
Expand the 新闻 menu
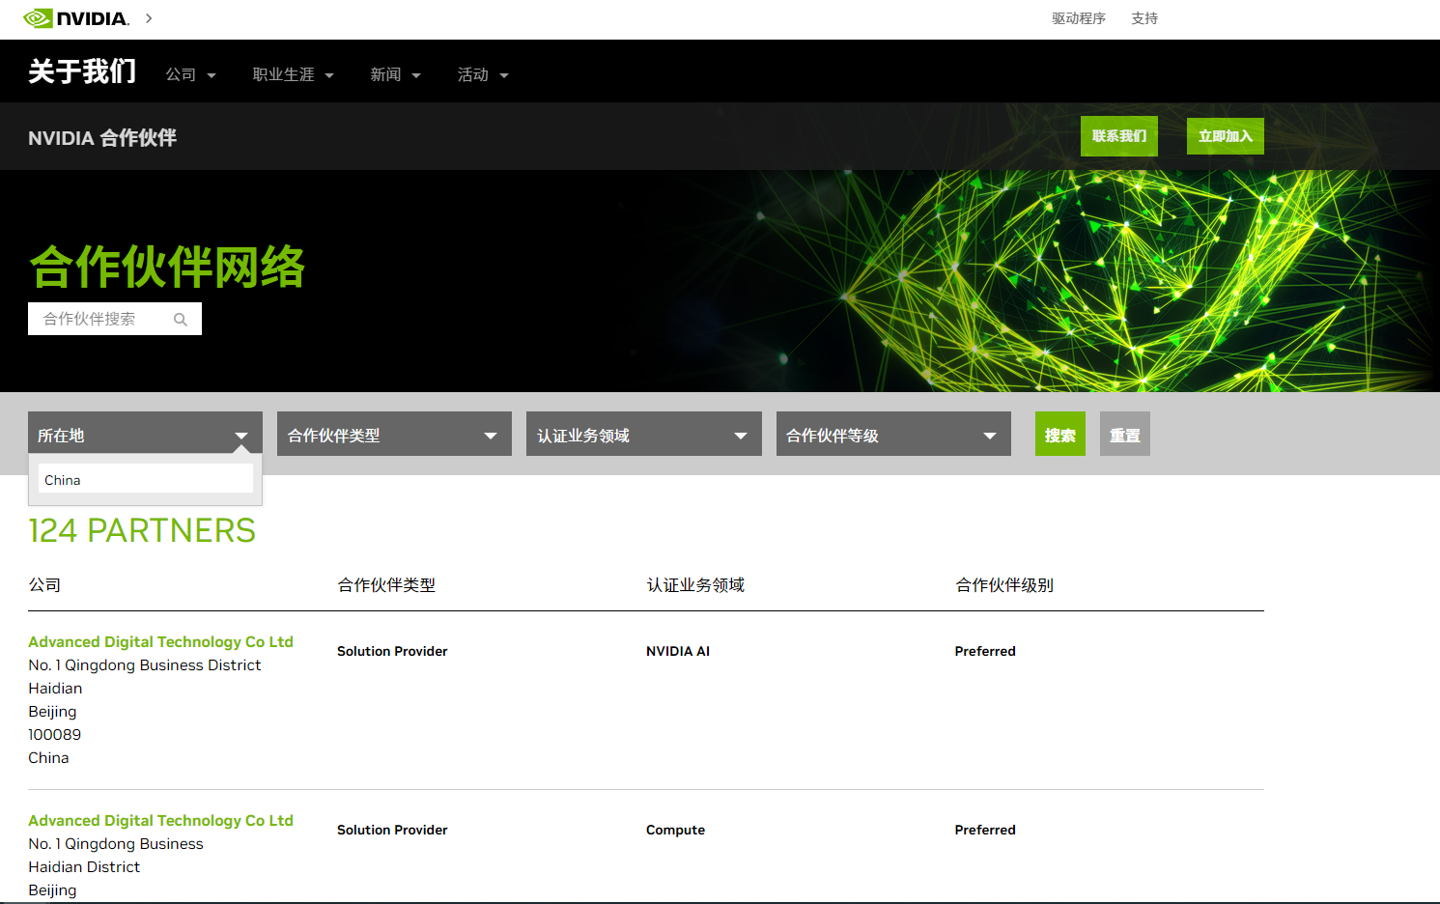396,74
